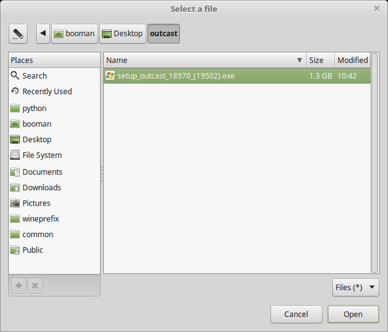Click the 1.3 GB size cell

tap(321, 76)
